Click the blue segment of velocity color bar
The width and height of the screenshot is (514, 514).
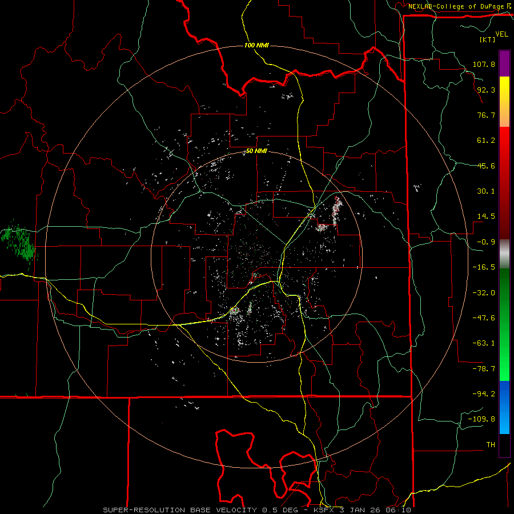(504, 407)
